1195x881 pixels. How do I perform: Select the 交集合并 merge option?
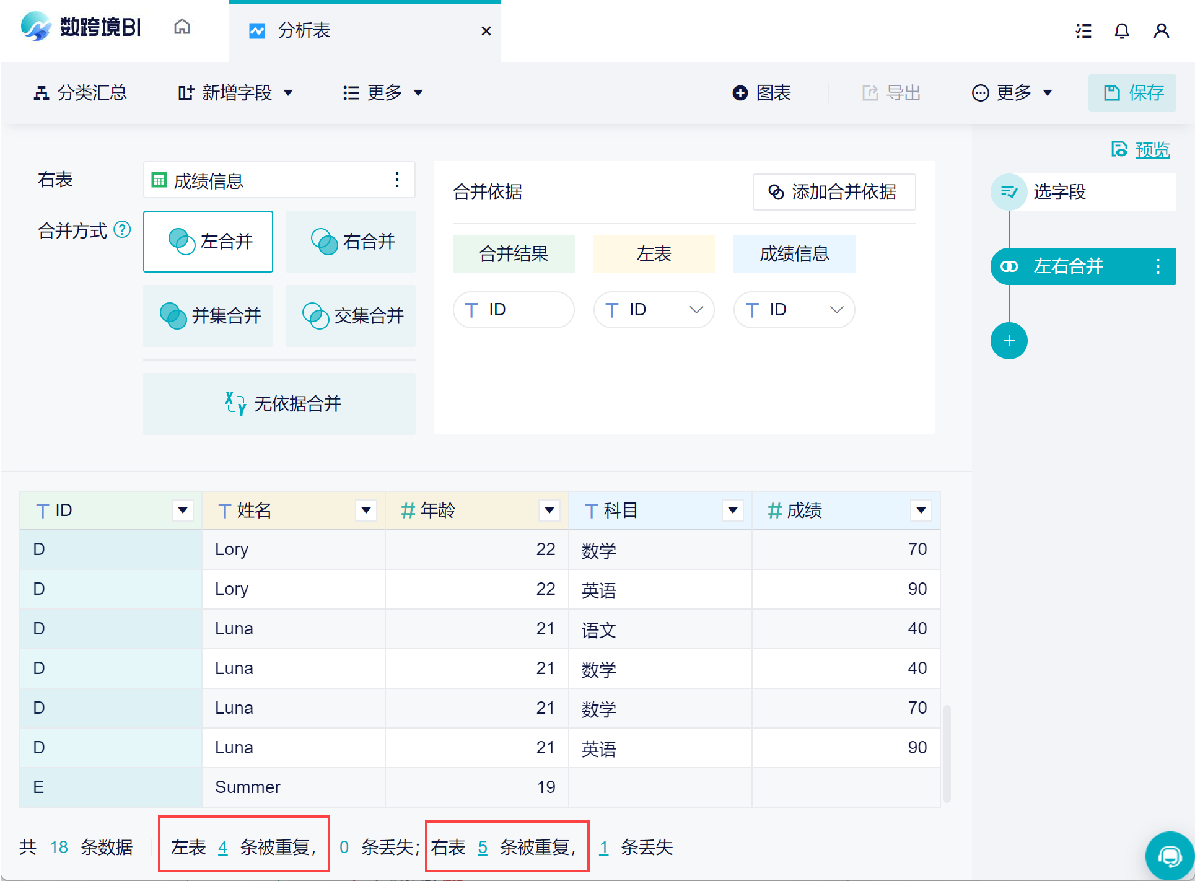351,316
